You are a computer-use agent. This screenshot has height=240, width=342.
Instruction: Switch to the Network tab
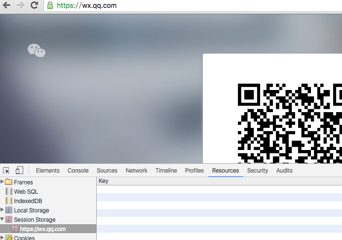pyautogui.click(x=137, y=171)
